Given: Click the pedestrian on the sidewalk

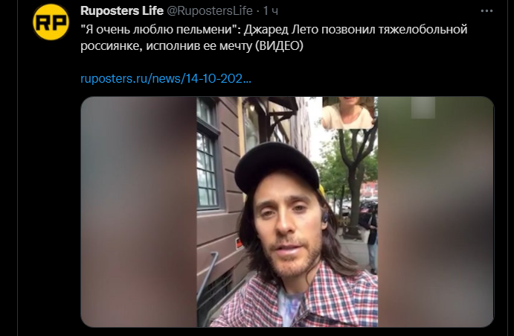Looking at the screenshot, I should 371,241.
